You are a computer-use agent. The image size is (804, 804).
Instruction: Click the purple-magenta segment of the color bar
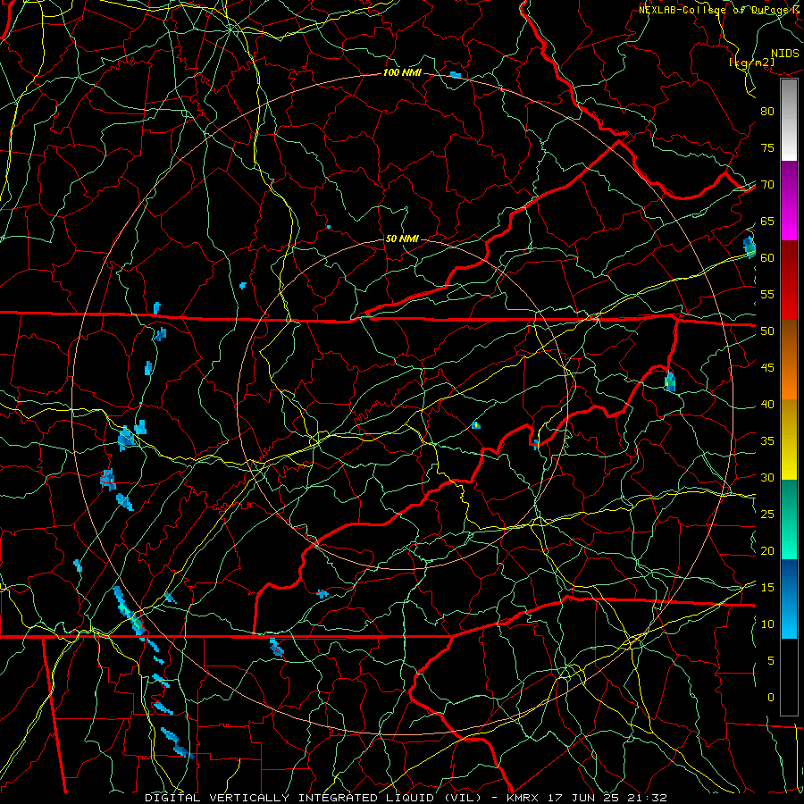tap(789, 201)
